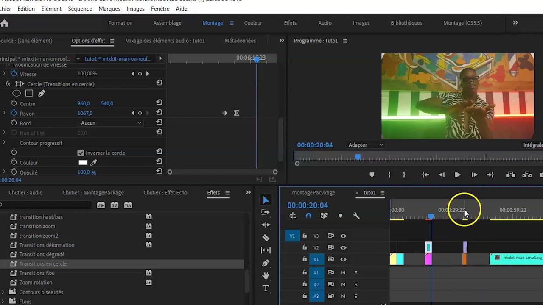This screenshot has width=543, height=305.
Task: Toggle V3 track output eye
Action: point(343,236)
